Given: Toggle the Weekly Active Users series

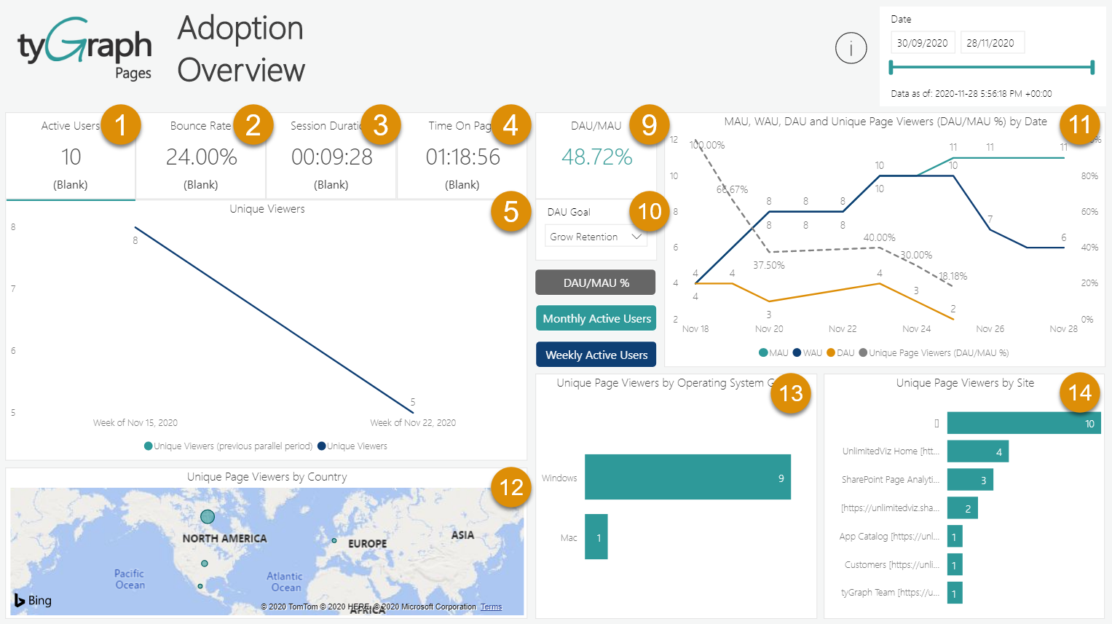Looking at the screenshot, I should tap(596, 355).
